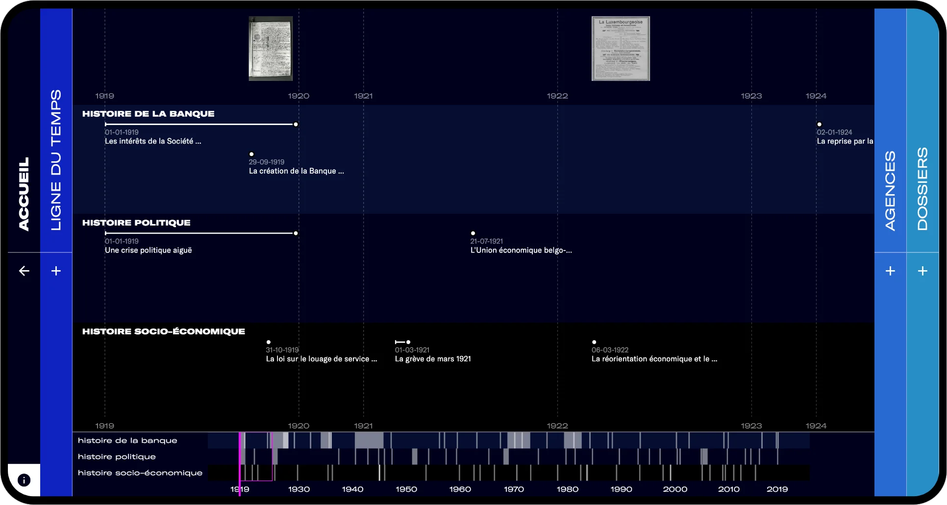
Task: Click the plus icon under Ligne du temps
Action: (x=56, y=271)
